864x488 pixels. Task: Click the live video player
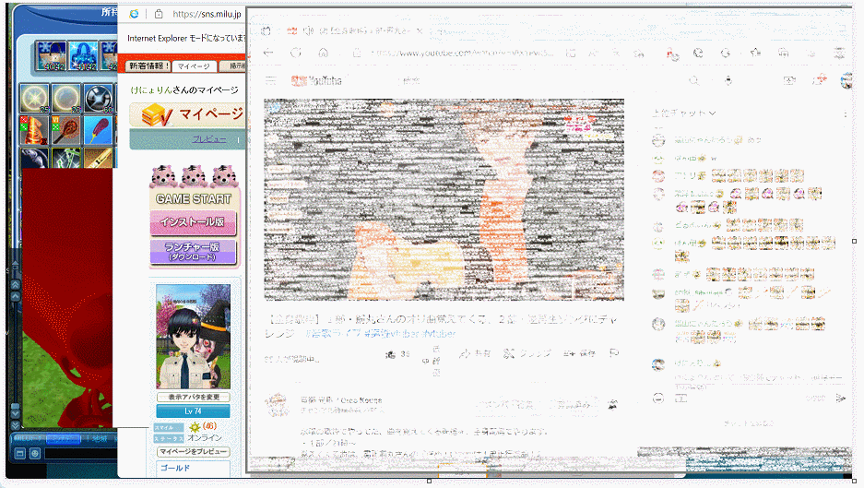(444, 199)
